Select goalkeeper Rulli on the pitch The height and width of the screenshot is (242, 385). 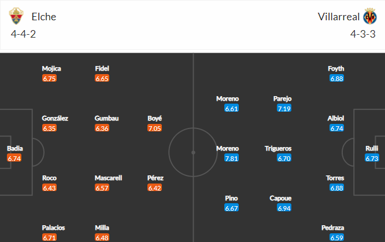click(372, 149)
